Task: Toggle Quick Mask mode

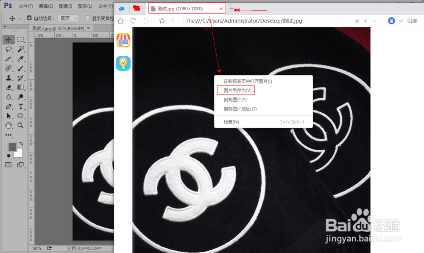Action: [x=8, y=165]
